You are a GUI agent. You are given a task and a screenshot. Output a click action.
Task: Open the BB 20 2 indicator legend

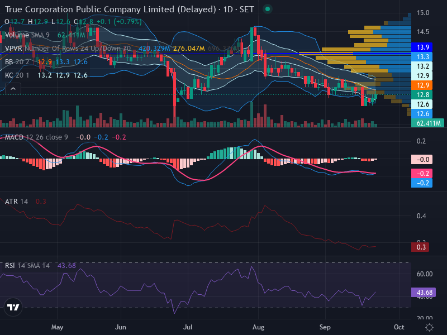click(17, 62)
